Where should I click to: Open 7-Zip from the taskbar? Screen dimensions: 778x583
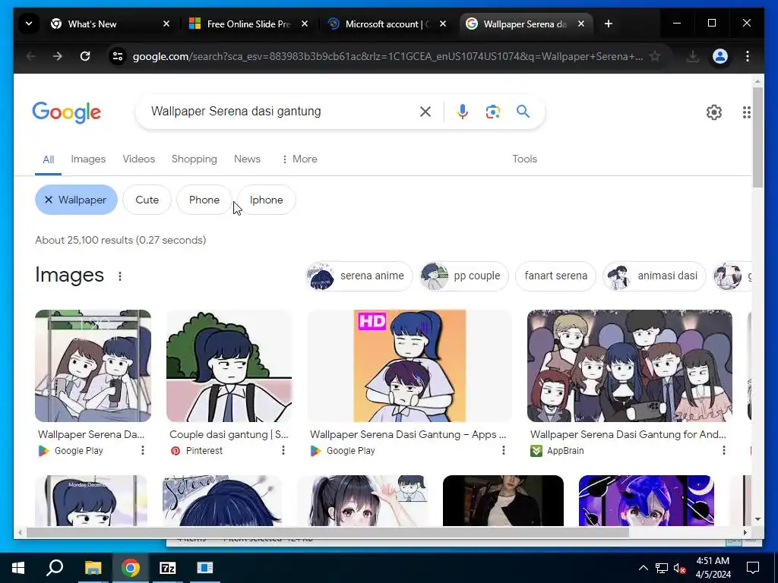tap(168, 568)
